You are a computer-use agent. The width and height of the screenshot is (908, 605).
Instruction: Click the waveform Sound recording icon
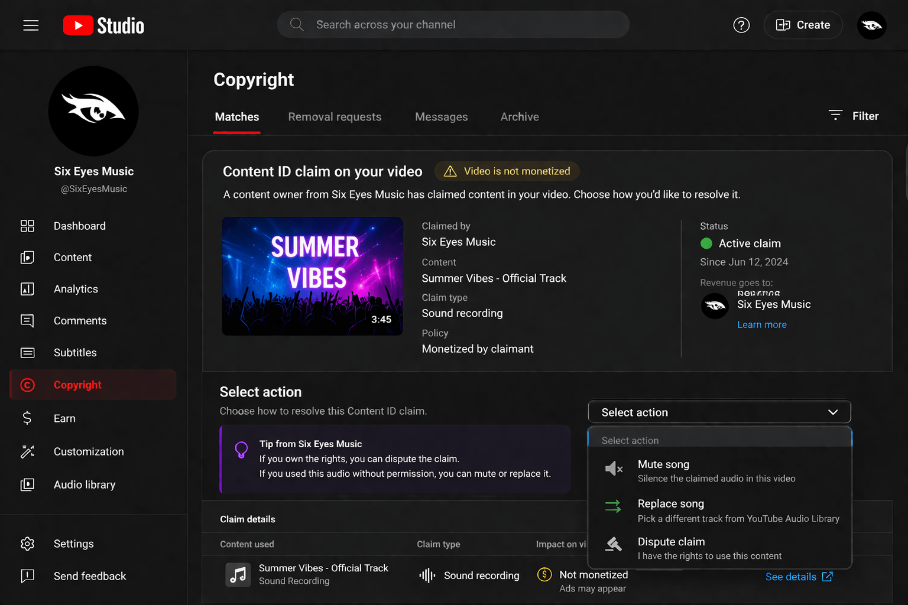tap(427, 575)
